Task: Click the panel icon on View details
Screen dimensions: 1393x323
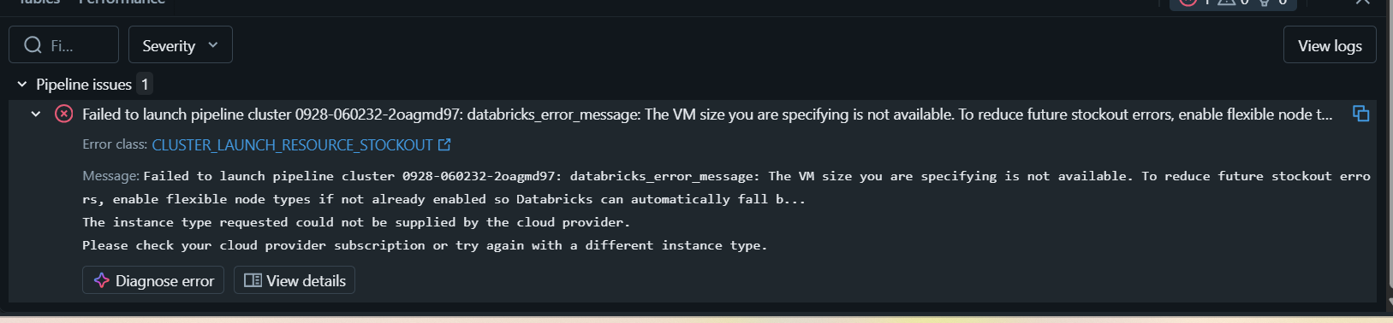Action: (x=253, y=280)
